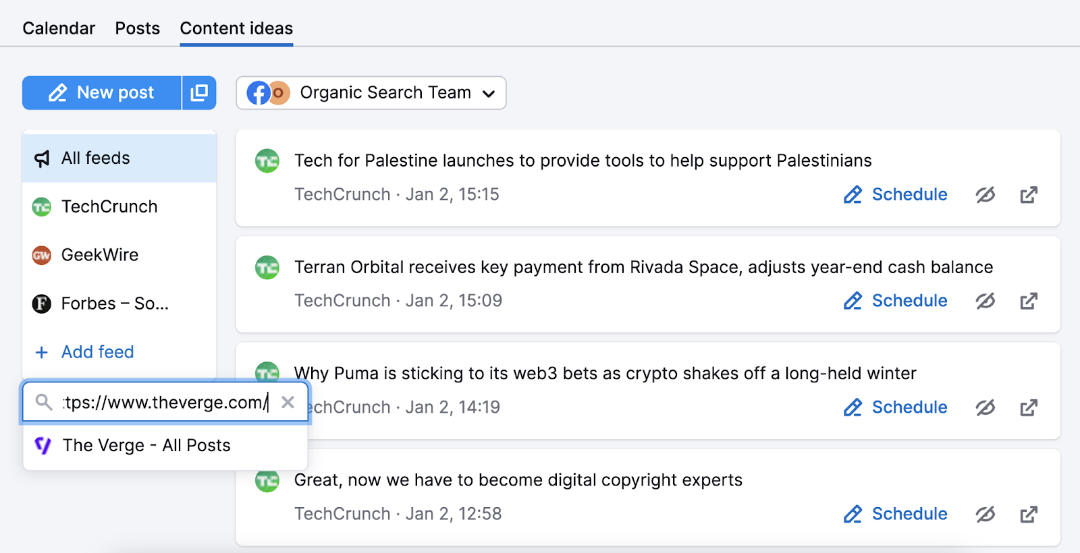Image resolution: width=1080 pixels, height=553 pixels.
Task: Click the bulk-create icon beside New post
Action: click(199, 92)
